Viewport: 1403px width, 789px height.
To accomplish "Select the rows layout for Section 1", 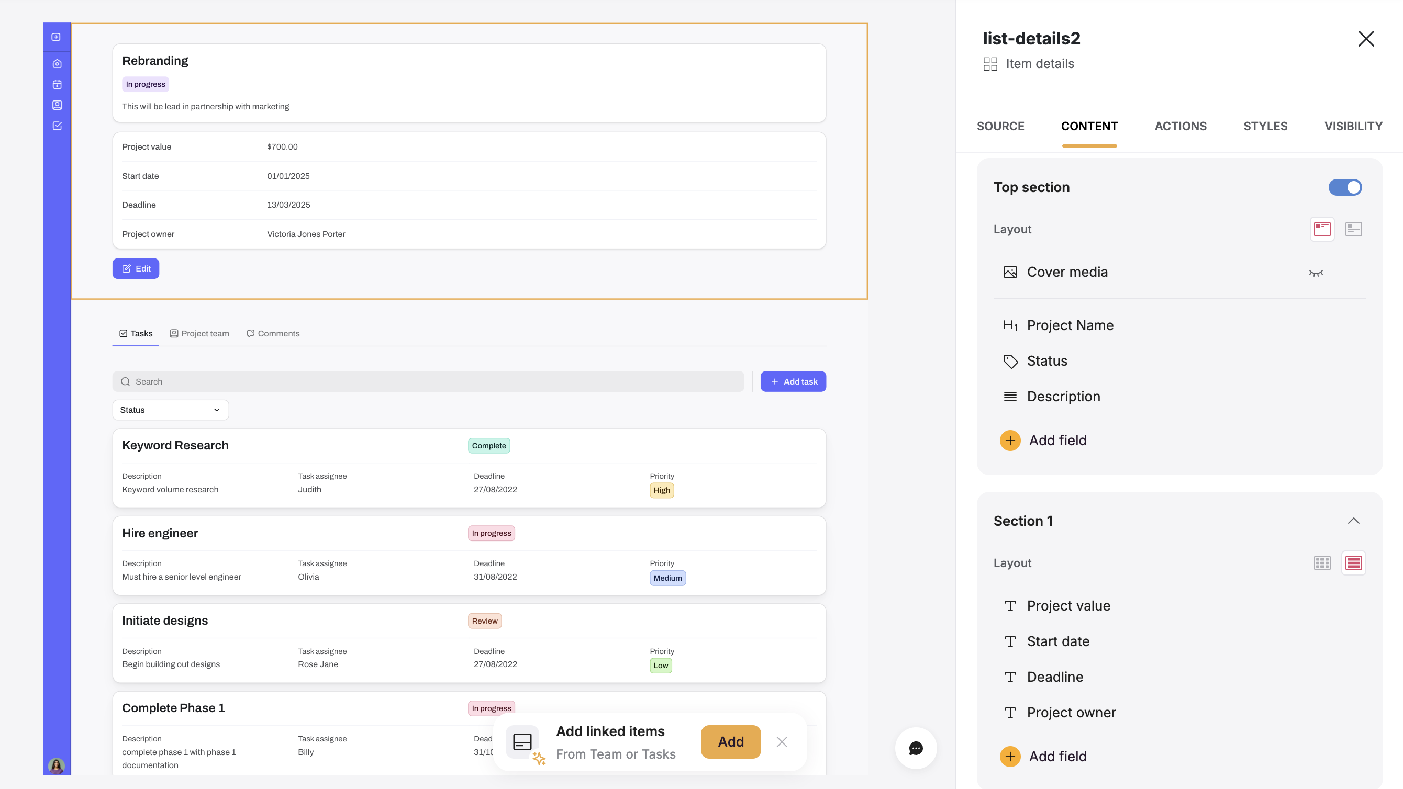I will point(1353,563).
